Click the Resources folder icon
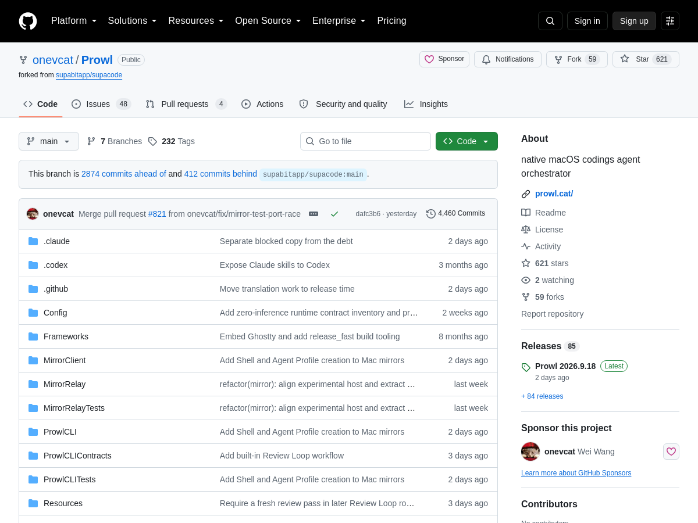Viewport: 698px width, 523px height. (x=33, y=503)
